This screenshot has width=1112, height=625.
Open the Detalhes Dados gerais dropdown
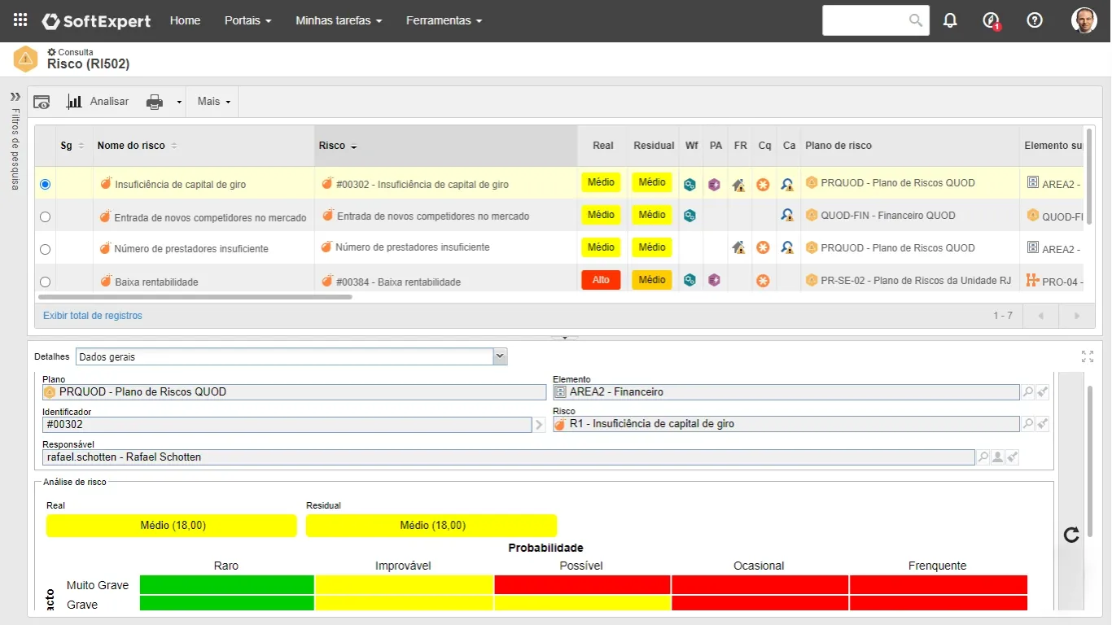500,356
